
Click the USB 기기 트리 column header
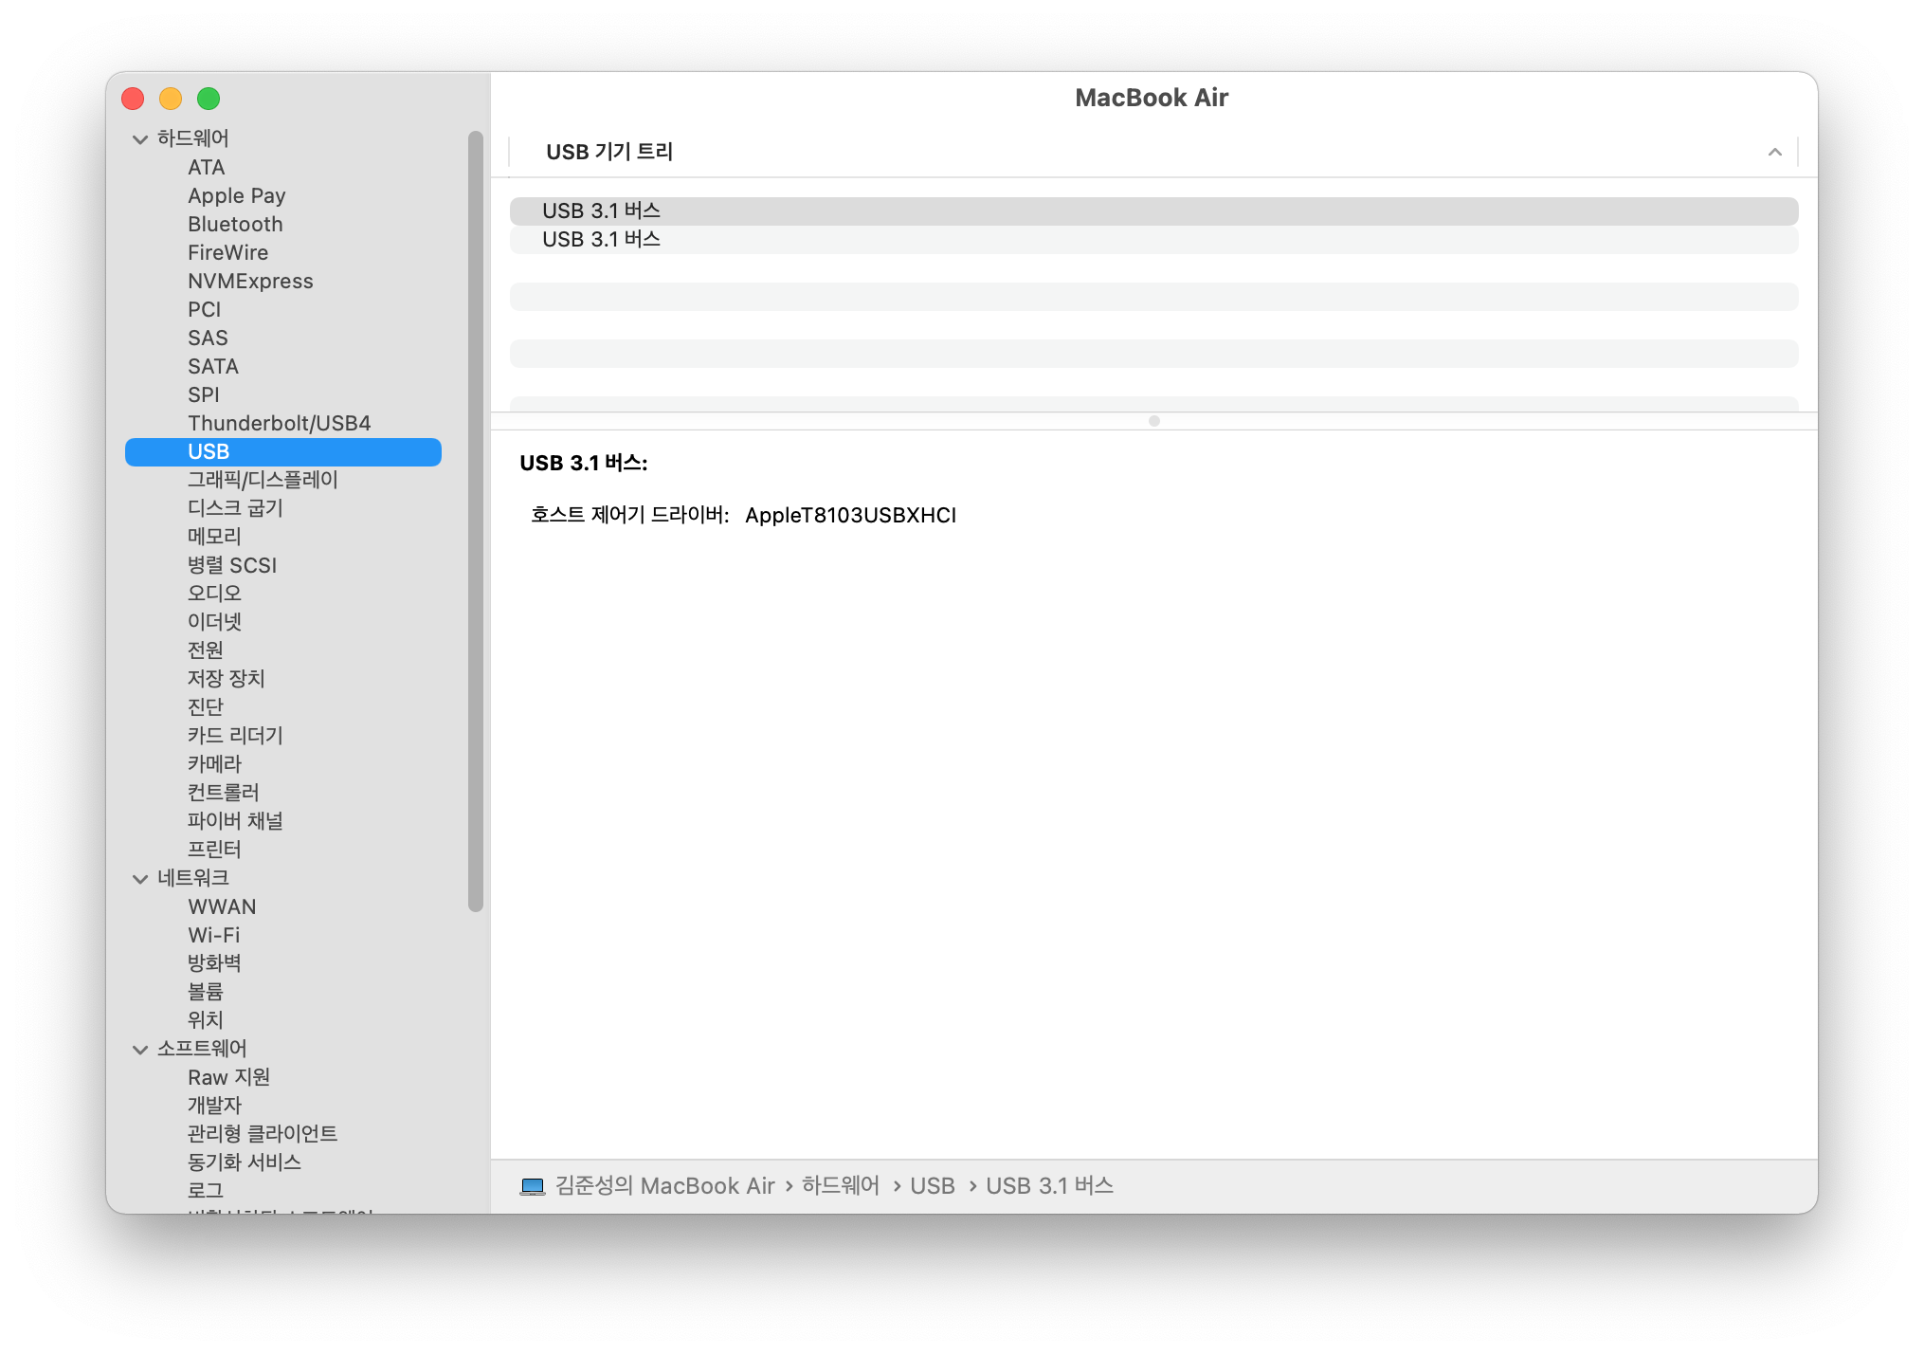[609, 152]
